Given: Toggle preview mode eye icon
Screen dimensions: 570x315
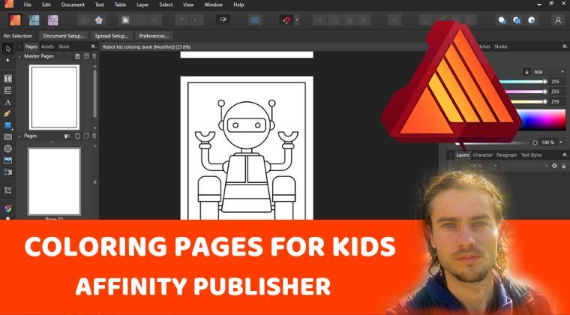Looking at the screenshot, I should pos(223,20).
